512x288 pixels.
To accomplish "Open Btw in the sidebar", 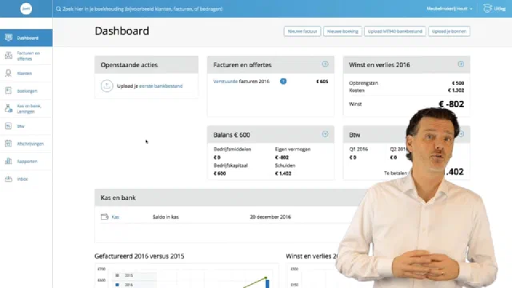I will pyautogui.click(x=26, y=126).
